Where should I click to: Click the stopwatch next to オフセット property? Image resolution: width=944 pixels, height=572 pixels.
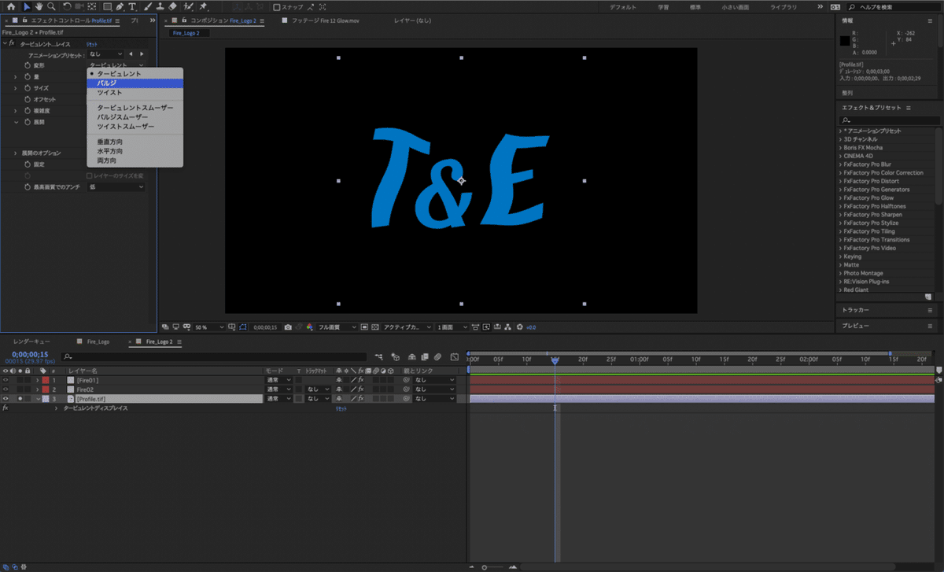coord(27,100)
